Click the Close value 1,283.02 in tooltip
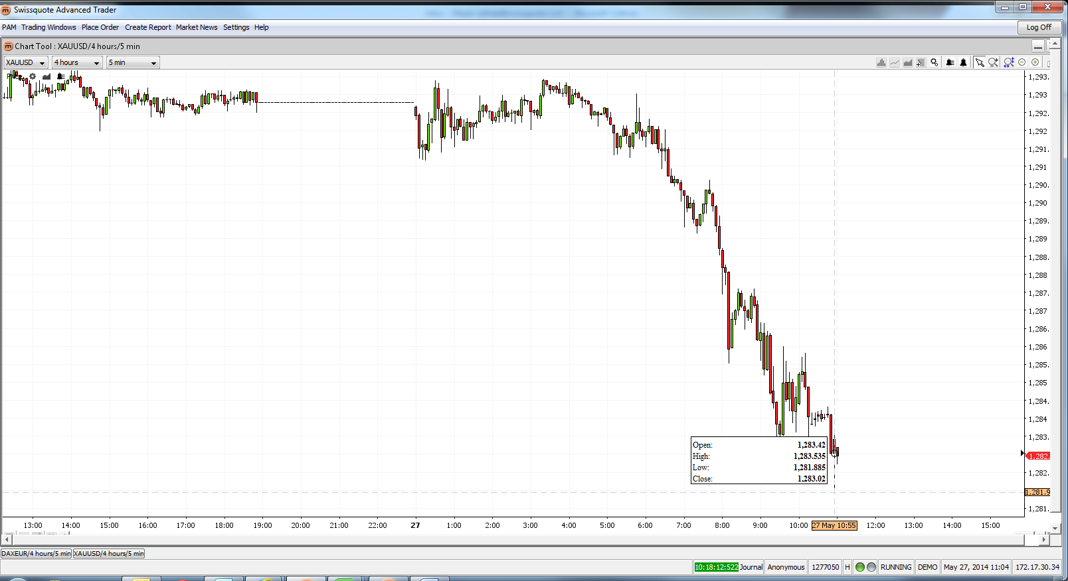 tap(811, 479)
